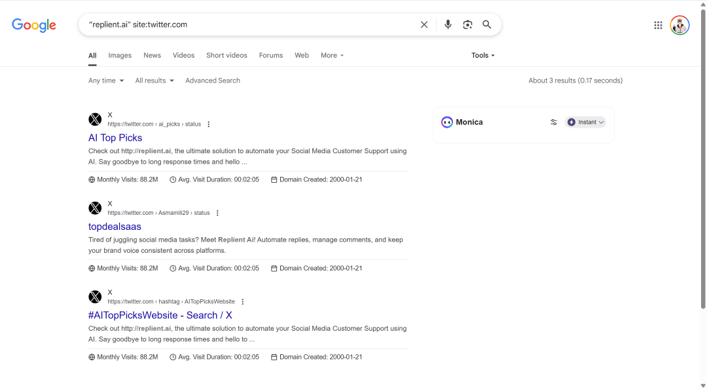Image resolution: width=707 pixels, height=389 pixels.
Task: Open three-dot menu for Asmamili29 result
Action: pyautogui.click(x=217, y=213)
